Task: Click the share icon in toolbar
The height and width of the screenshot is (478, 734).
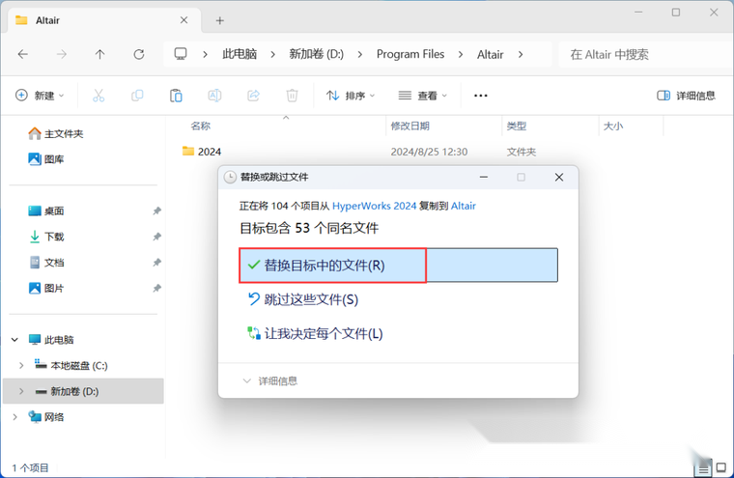Action: coord(253,96)
